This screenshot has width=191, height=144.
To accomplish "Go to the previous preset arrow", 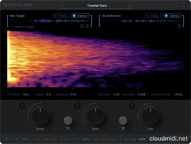I will [x=62, y=5].
